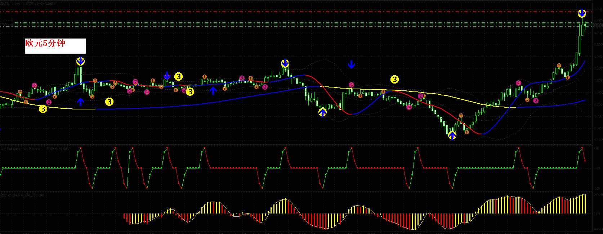The width and height of the screenshot is (603, 234).
Task: Select the plain blue down arrow beside a circled 3
Action: coord(167,76)
